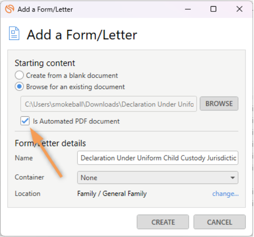The height and width of the screenshot is (237, 254).
Task: Click the blue document icon beside heading
Action: click(14, 33)
